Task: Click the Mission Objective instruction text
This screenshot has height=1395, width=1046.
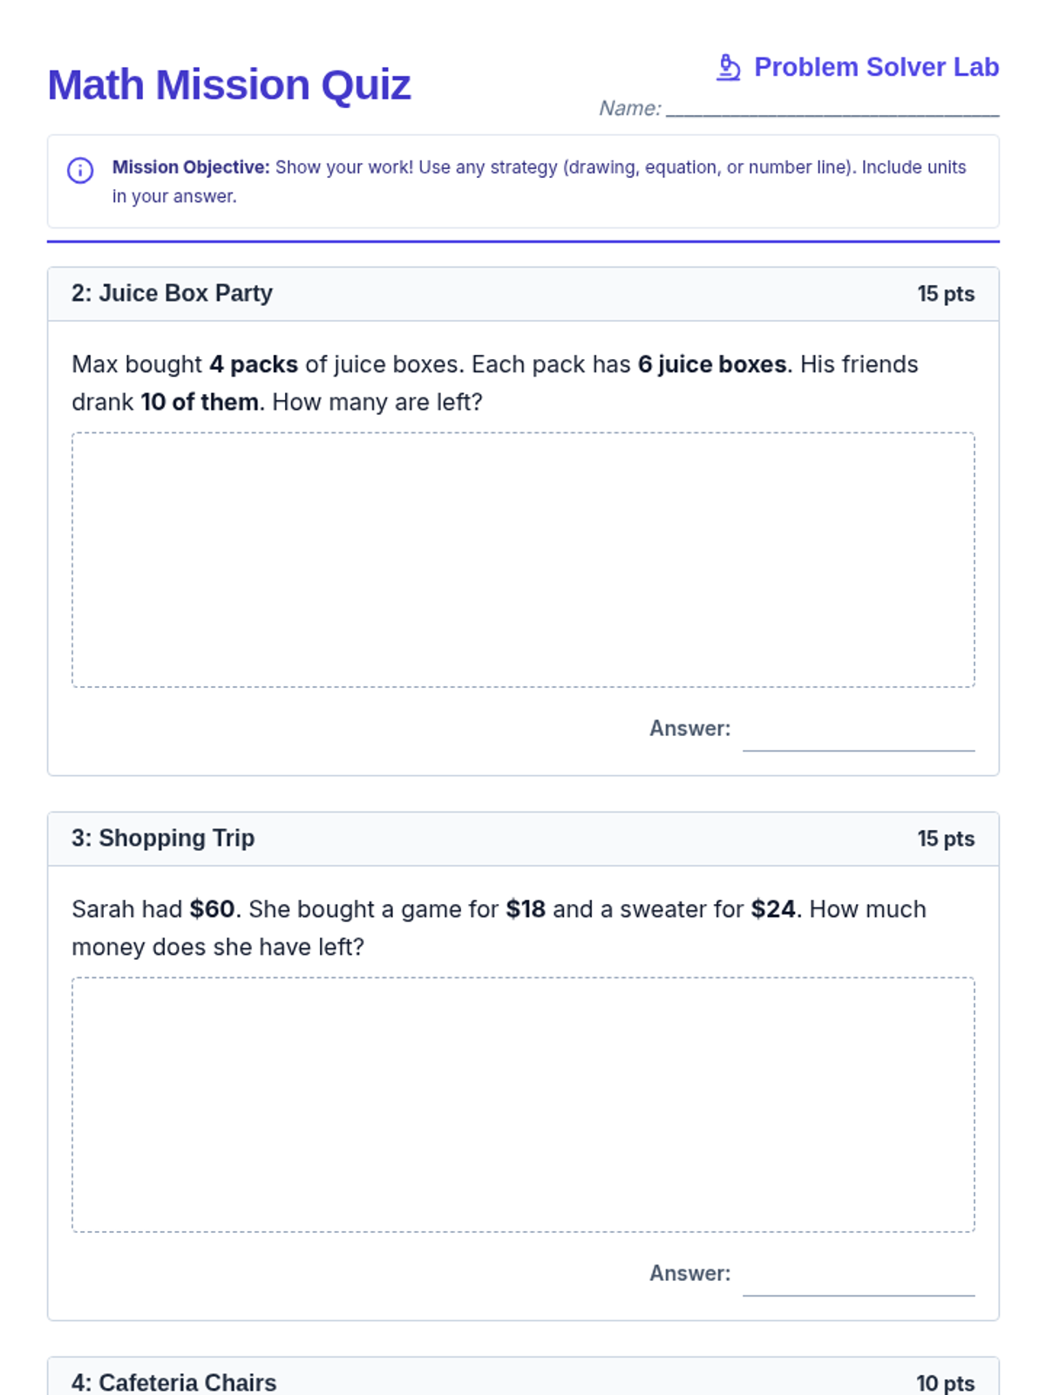Action: click(539, 181)
